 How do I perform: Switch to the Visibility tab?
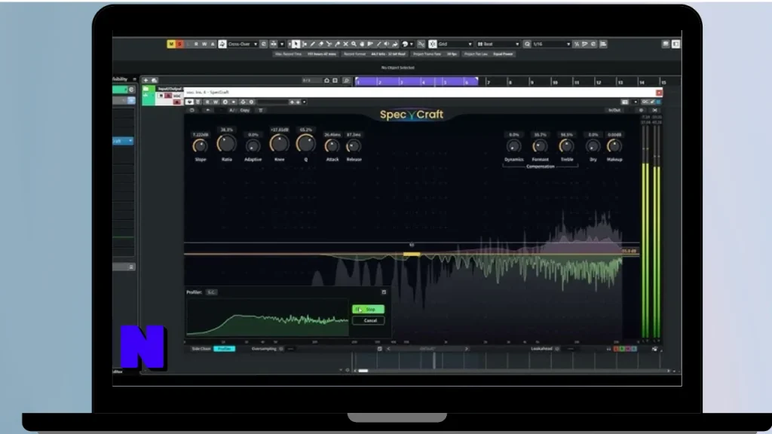coord(120,78)
